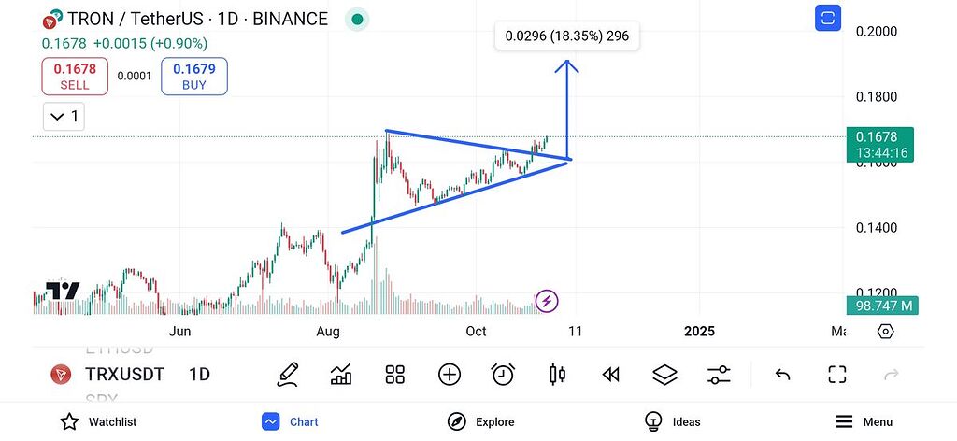Click the purple lightning bolt event marker
Viewport: 957px width, 441px height.
548,301
